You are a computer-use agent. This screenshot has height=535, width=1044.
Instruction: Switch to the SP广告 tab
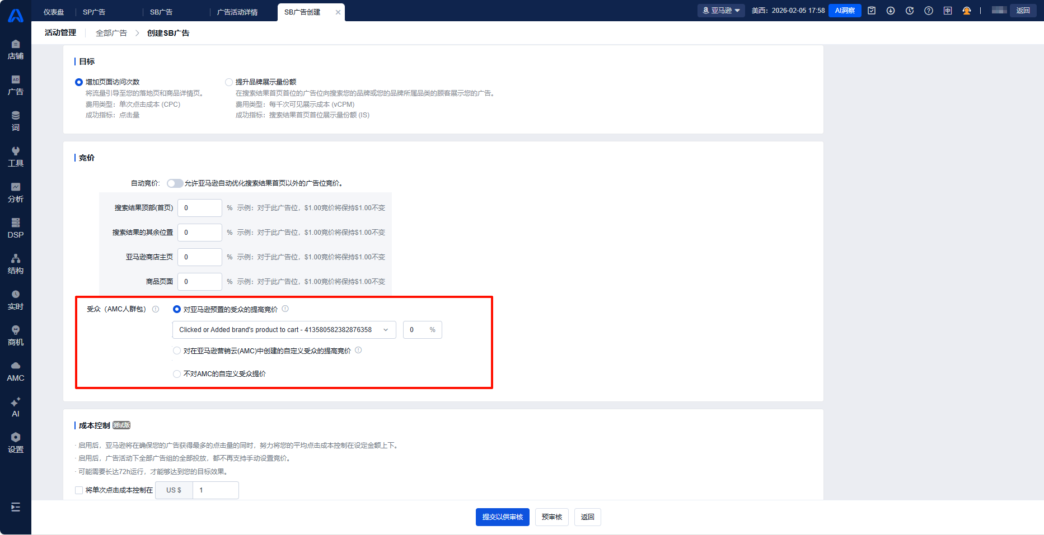[94, 12]
